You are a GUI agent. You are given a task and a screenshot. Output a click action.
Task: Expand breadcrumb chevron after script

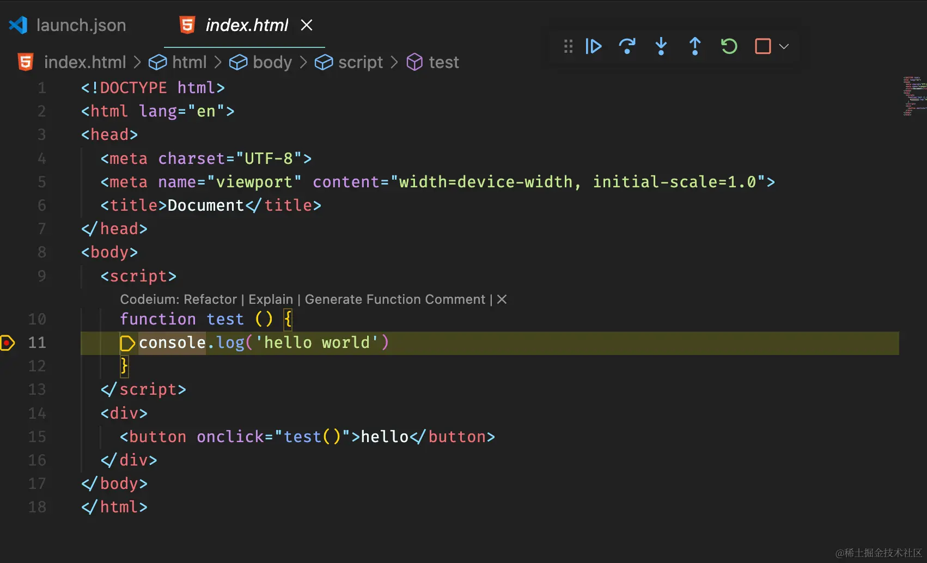point(394,62)
